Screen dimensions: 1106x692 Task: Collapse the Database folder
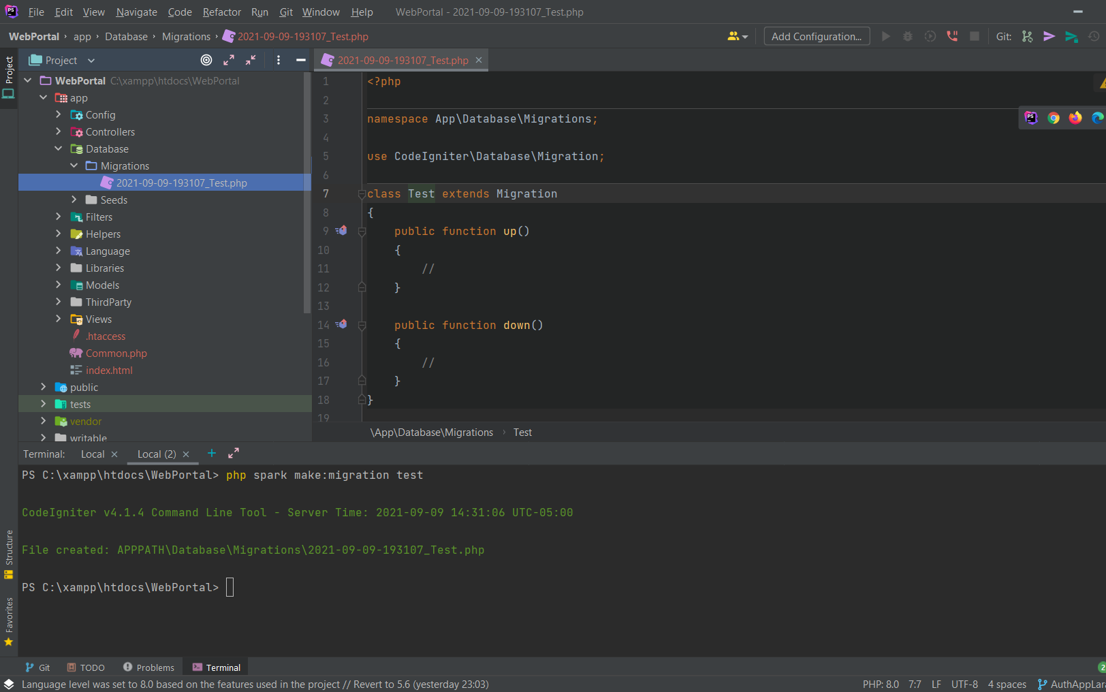click(59, 148)
